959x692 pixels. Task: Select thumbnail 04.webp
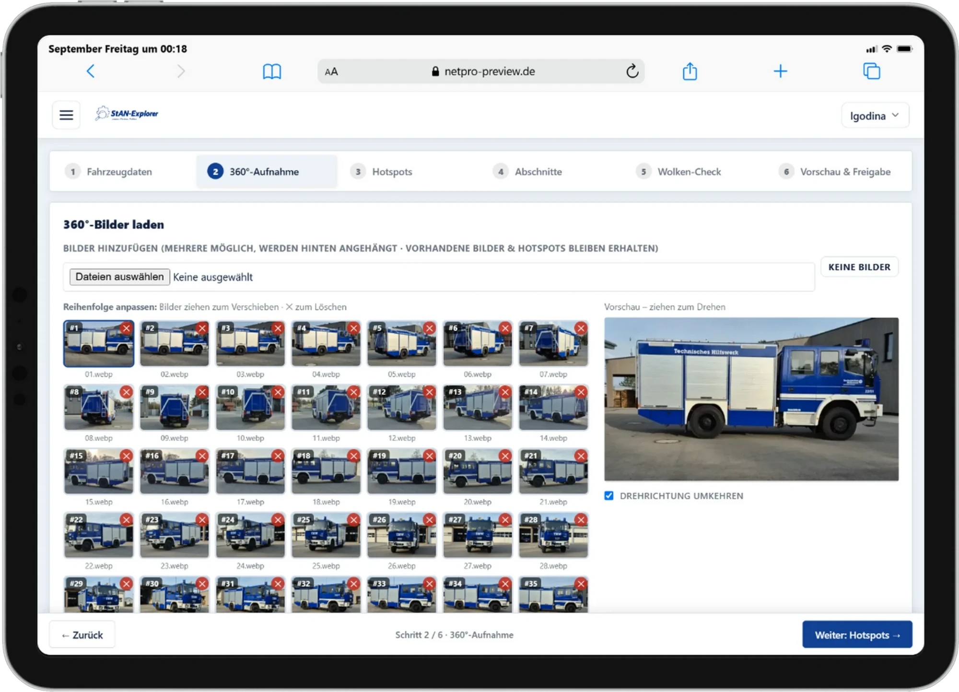click(x=326, y=343)
